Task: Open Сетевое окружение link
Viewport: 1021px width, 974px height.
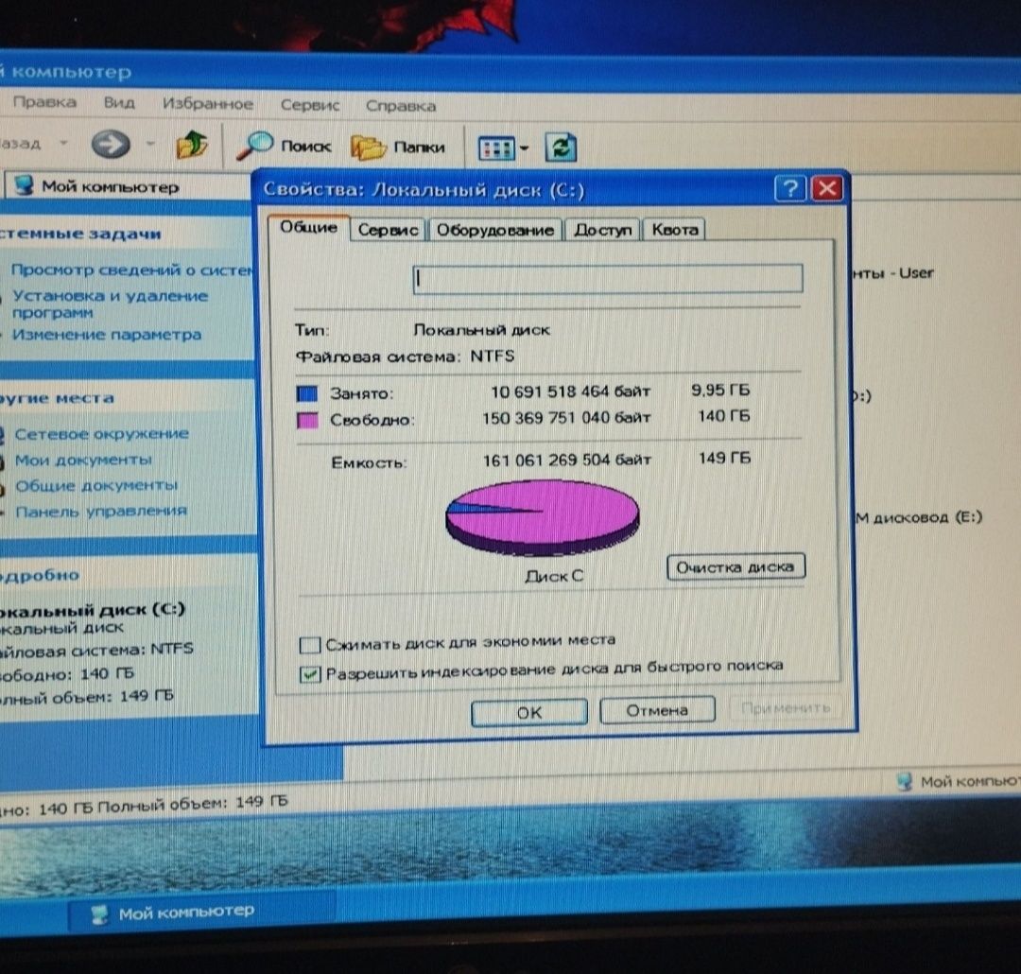Action: tap(101, 433)
